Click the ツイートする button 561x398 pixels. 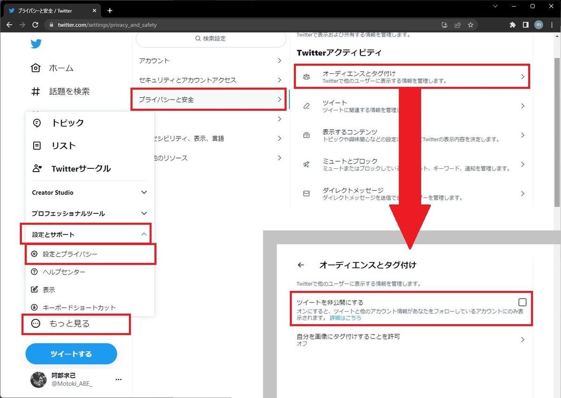[71, 354]
